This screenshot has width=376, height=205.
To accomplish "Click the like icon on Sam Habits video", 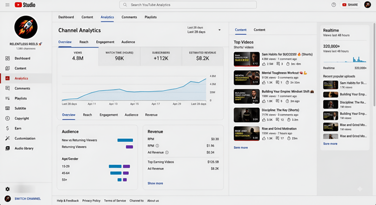I will (264, 64).
